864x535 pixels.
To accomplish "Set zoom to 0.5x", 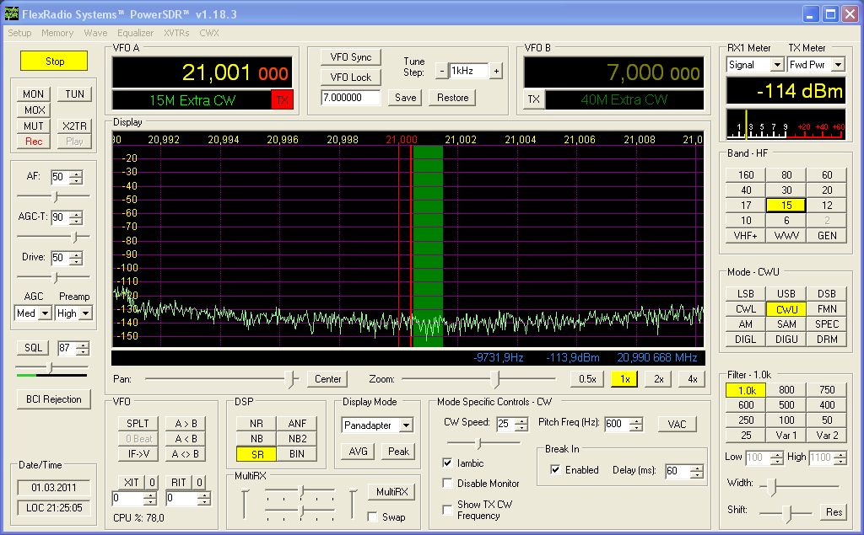I will (x=587, y=378).
